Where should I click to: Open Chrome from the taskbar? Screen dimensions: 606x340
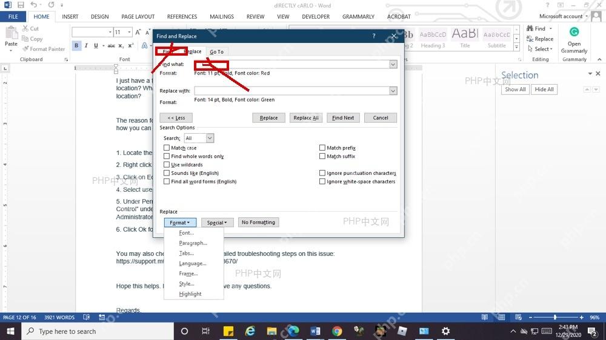[337, 331]
